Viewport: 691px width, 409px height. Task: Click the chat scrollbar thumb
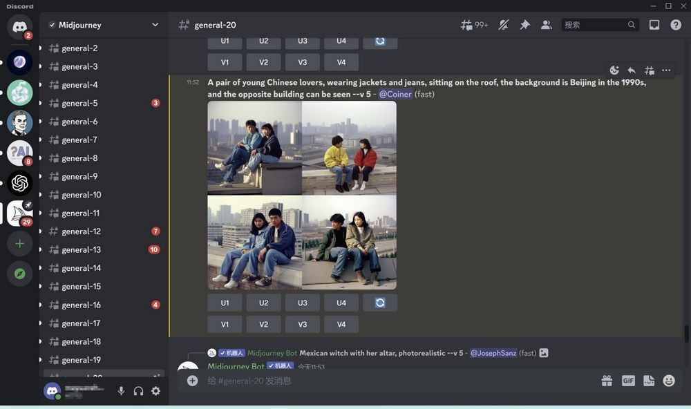(685, 334)
